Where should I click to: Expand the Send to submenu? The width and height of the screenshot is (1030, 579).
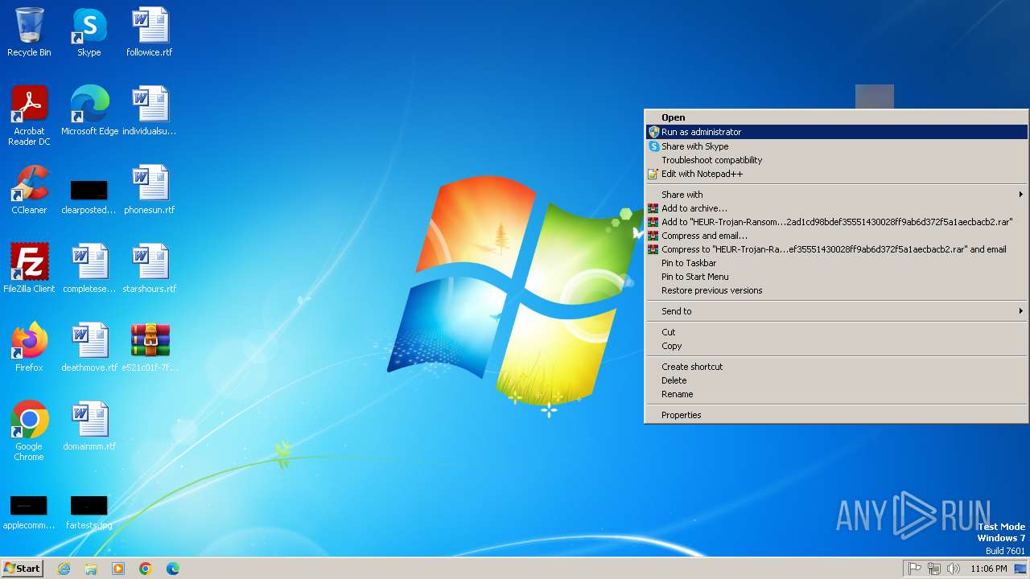coord(837,311)
